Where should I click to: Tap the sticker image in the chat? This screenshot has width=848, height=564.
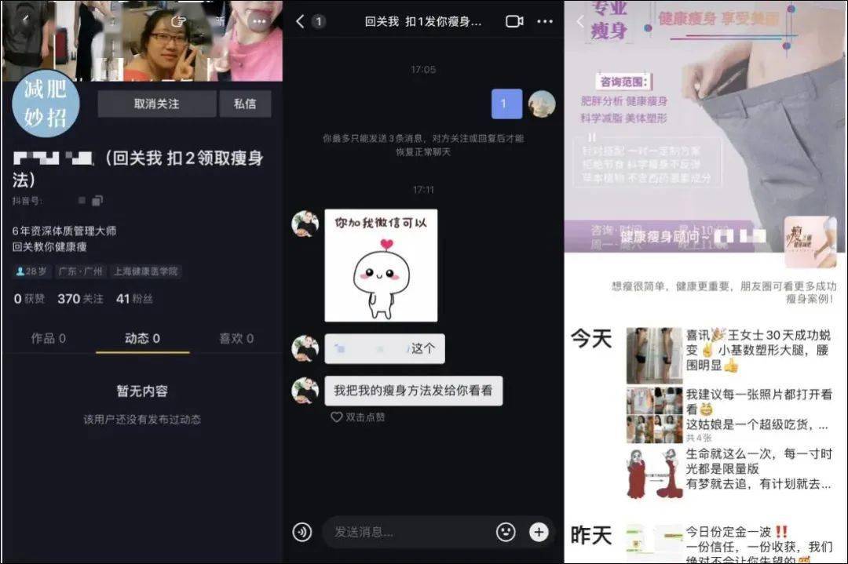pos(381,265)
